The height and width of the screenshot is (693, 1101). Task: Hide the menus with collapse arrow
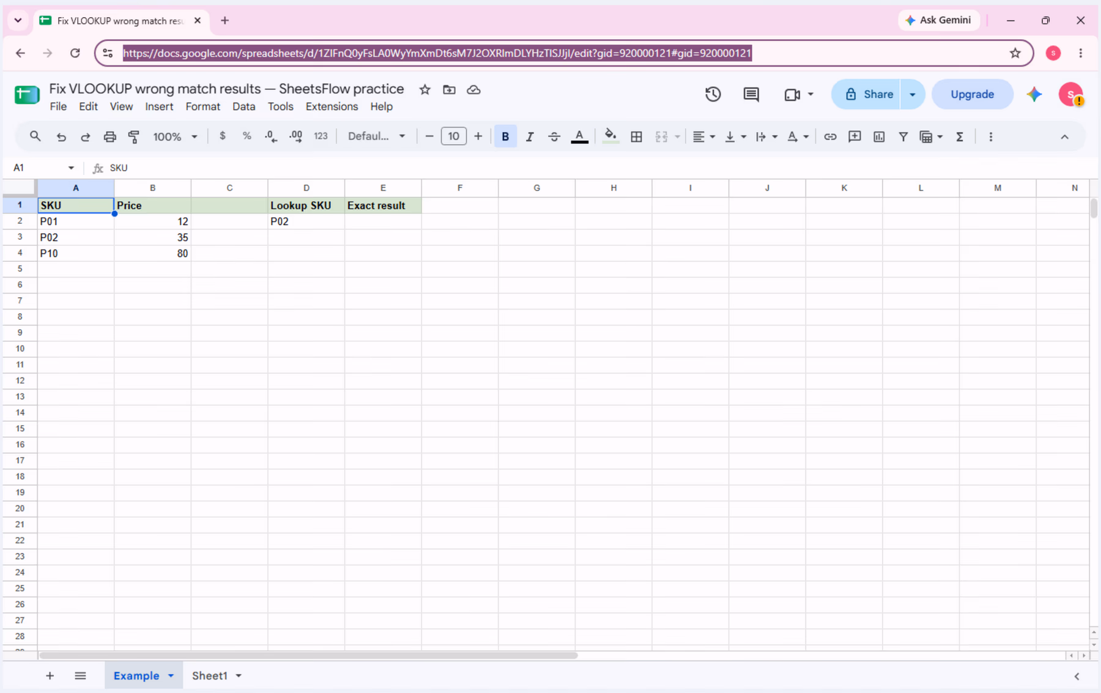click(x=1064, y=137)
